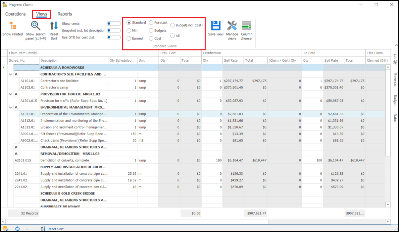
Task: Click Erosion and sediment control description
Action: (74, 127)
